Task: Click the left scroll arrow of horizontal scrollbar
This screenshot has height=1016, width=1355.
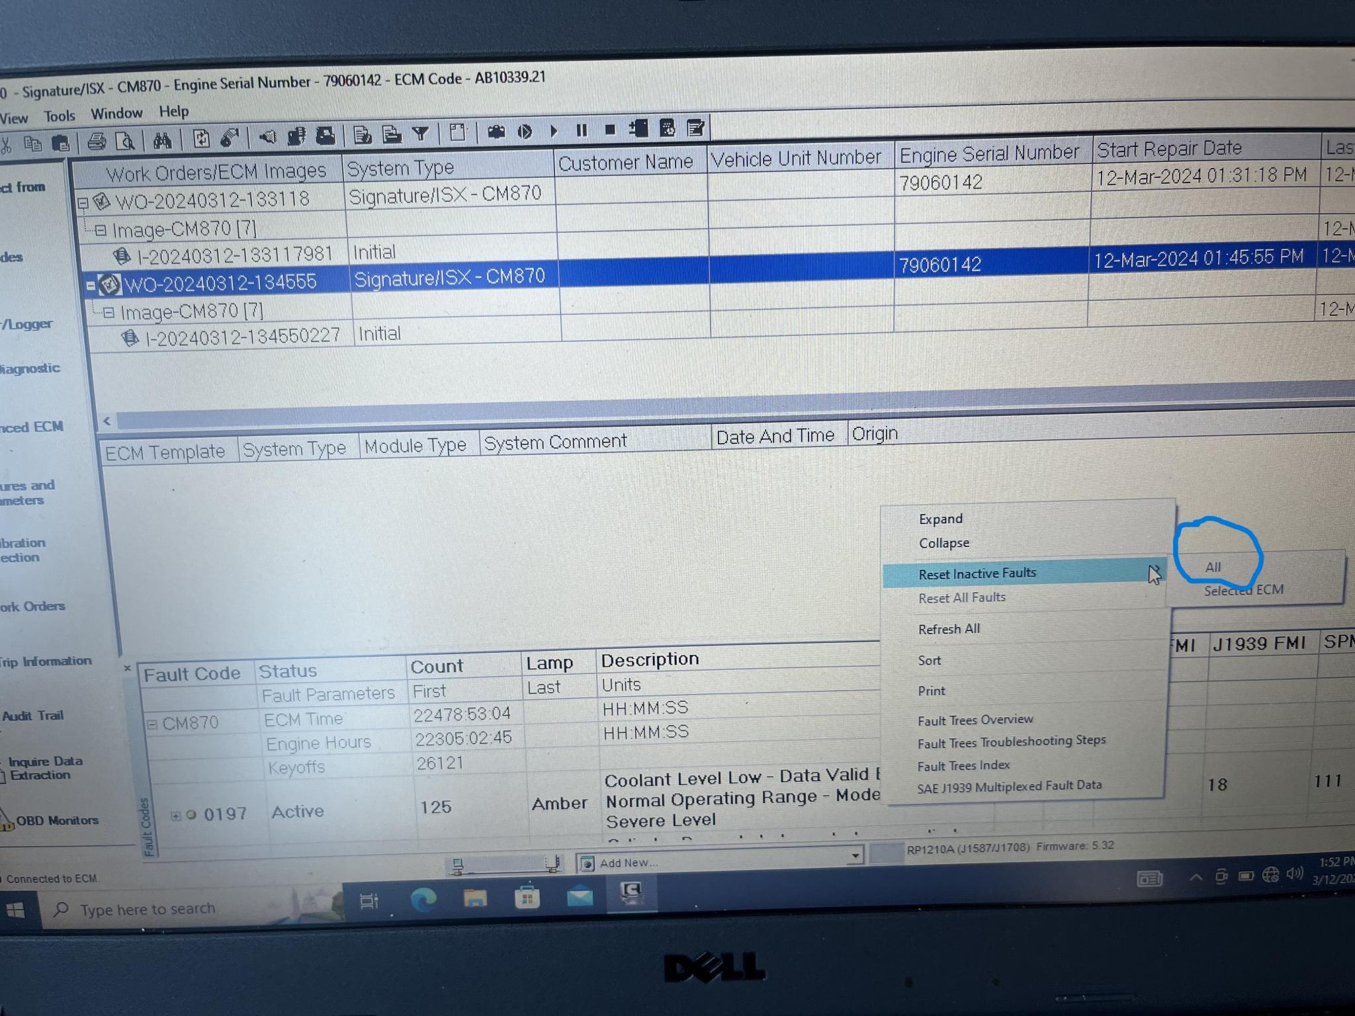Action: pyautogui.click(x=107, y=421)
